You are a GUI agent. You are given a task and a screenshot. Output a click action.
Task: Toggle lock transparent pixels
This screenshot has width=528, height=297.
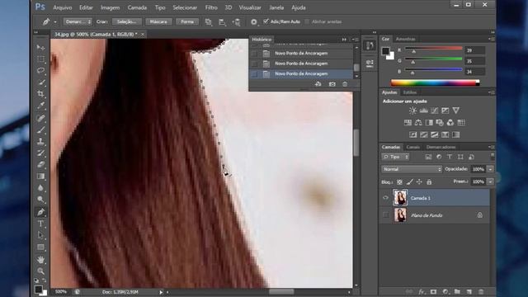[x=399, y=181]
